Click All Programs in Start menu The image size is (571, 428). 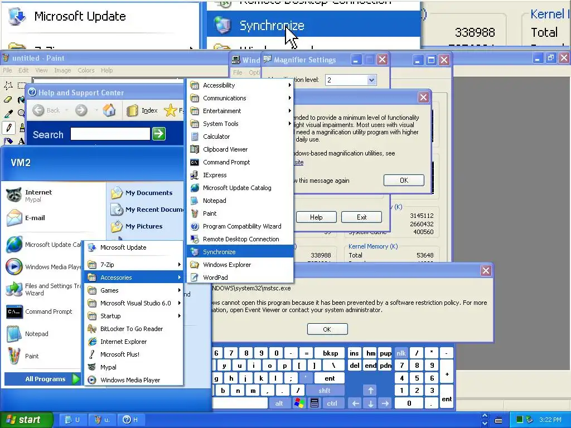[x=43, y=379]
